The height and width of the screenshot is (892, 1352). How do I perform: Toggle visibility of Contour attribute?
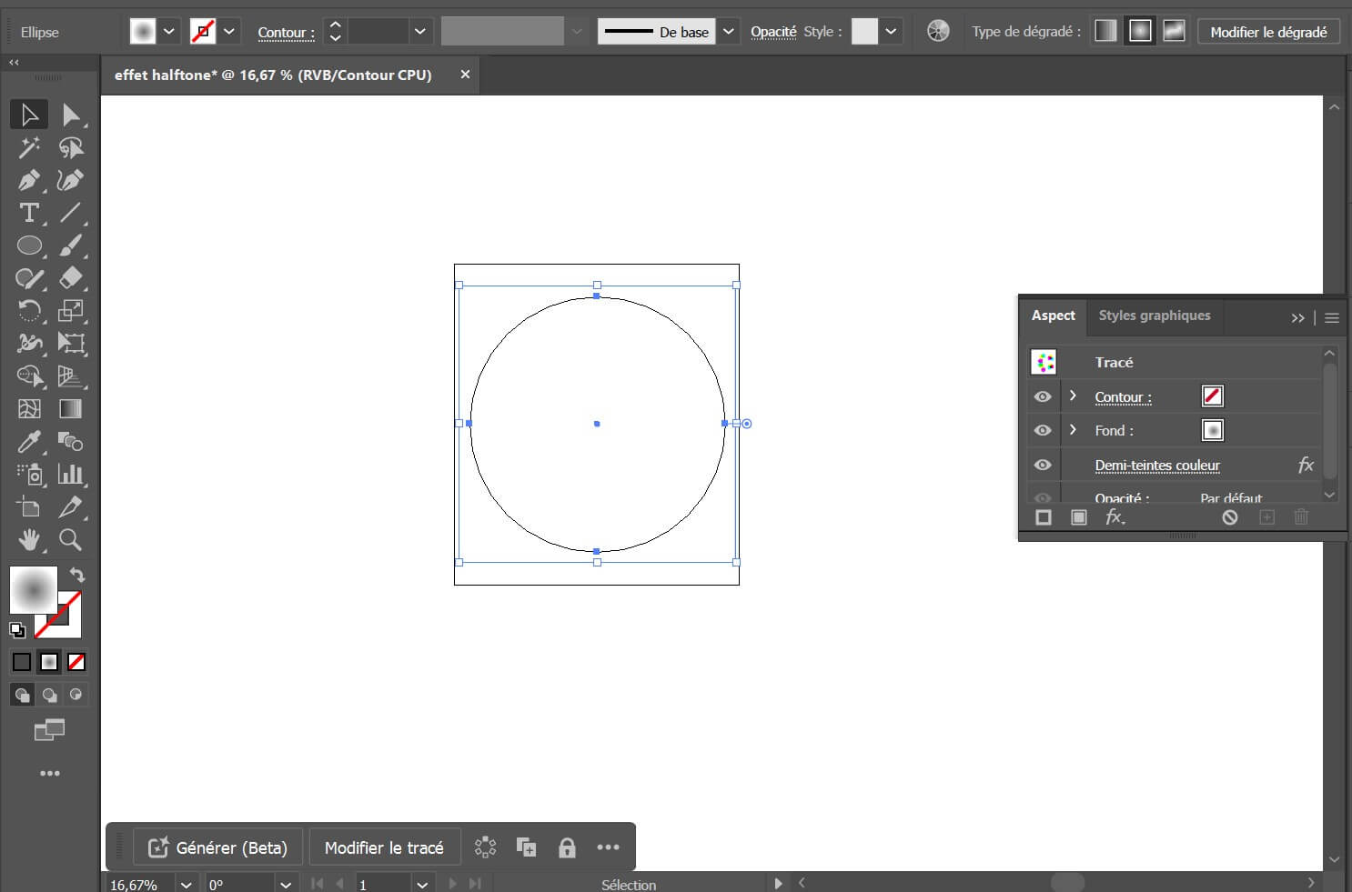[x=1043, y=396]
